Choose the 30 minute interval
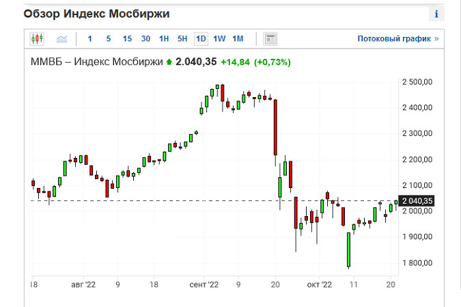Screen dimensions: 461x307 point(145,39)
